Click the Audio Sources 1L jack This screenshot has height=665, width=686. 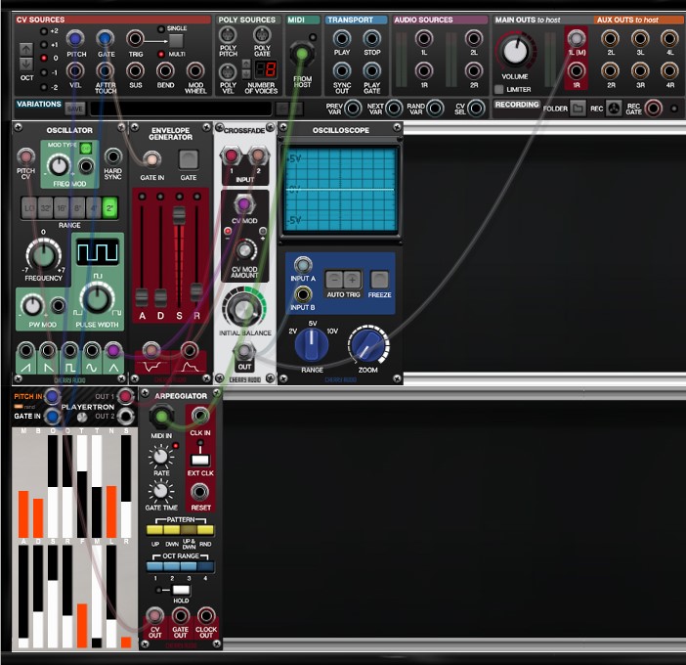[x=423, y=38]
